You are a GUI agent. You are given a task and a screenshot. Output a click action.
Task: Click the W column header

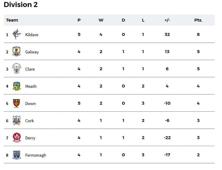[x=101, y=20]
